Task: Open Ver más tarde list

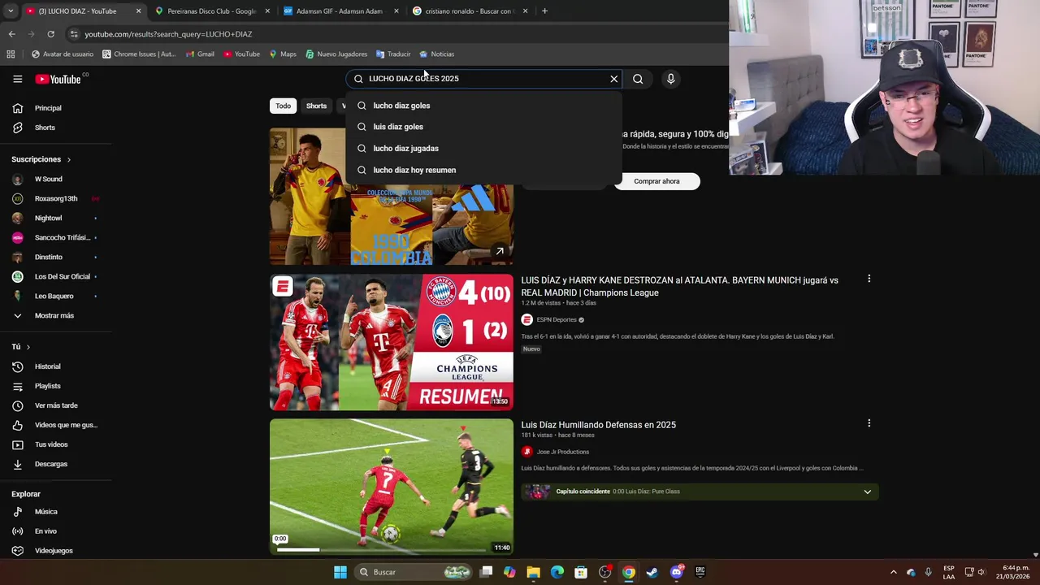Action: point(55,405)
